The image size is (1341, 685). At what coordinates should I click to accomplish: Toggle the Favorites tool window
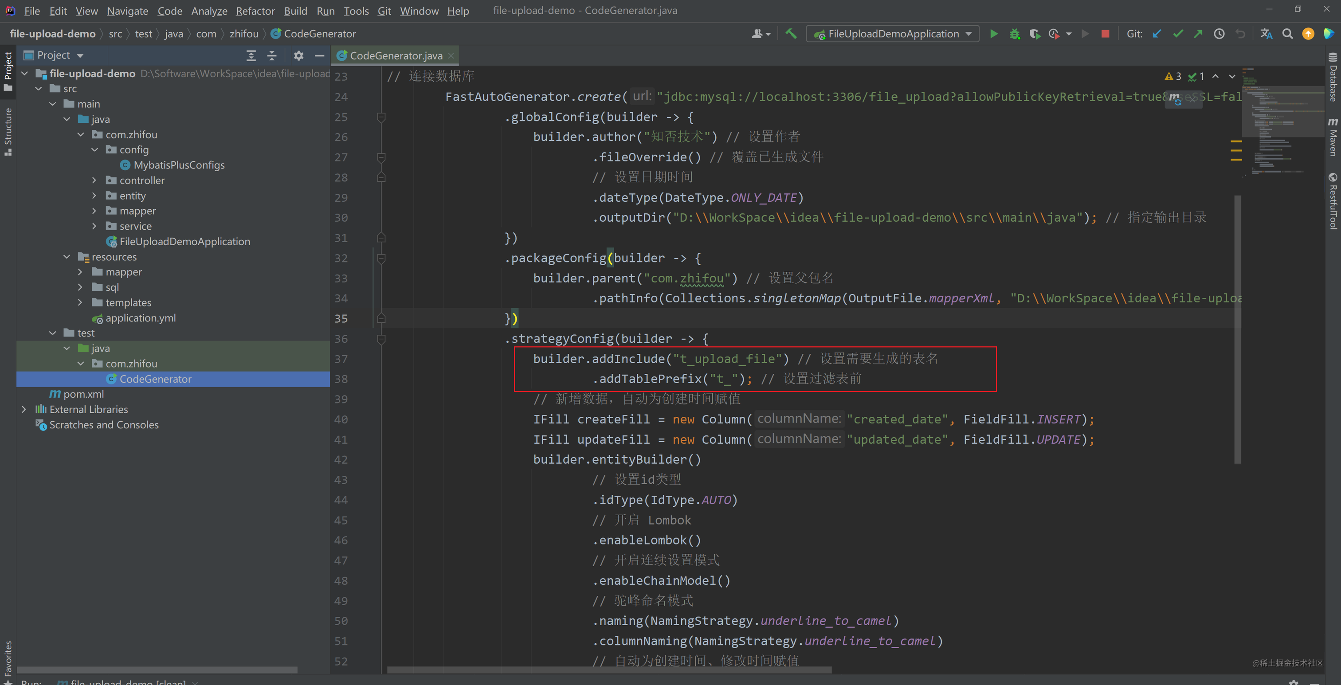(8, 657)
